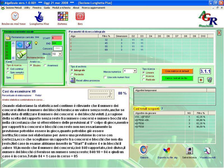Click the Reset ultimo processo icon
This screenshot has height=168, width=224.
73,80
